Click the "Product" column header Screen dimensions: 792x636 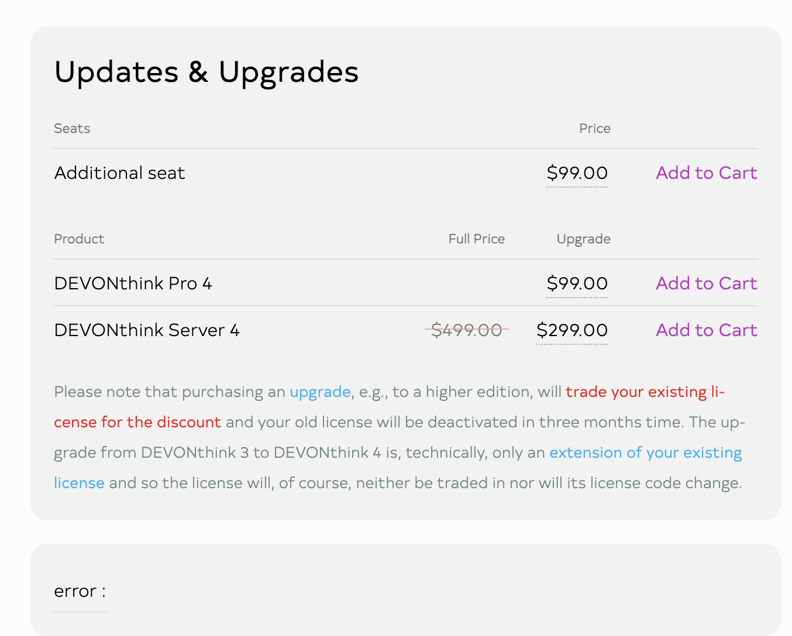(79, 239)
